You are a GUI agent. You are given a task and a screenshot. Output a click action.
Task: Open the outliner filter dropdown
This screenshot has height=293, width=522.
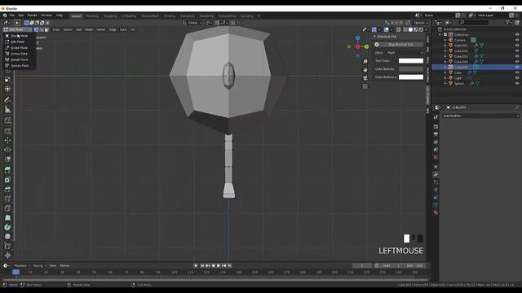click(x=508, y=22)
